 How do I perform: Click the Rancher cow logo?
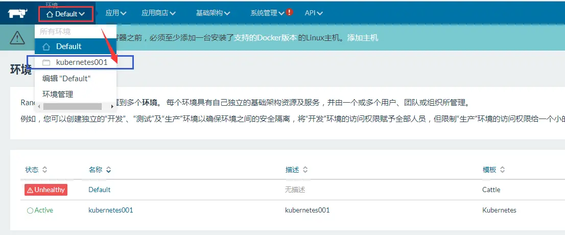(x=18, y=13)
